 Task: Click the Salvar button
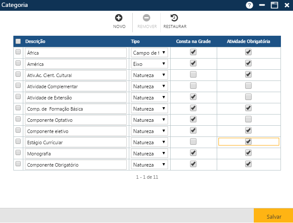274,216
